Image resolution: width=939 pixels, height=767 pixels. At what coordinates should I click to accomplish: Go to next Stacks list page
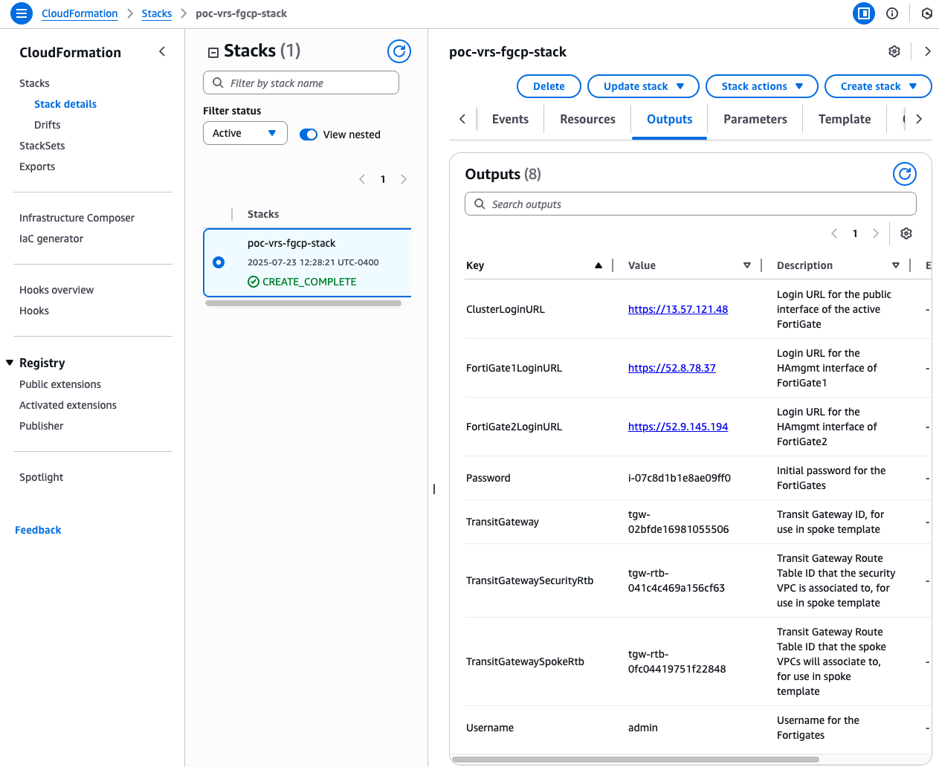pos(404,179)
